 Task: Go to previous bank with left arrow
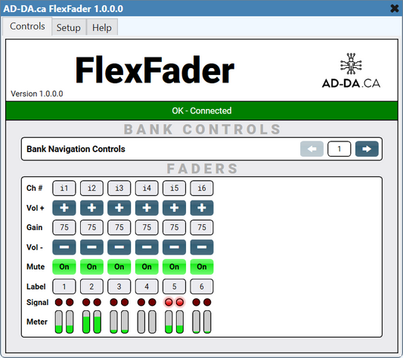[x=312, y=149]
